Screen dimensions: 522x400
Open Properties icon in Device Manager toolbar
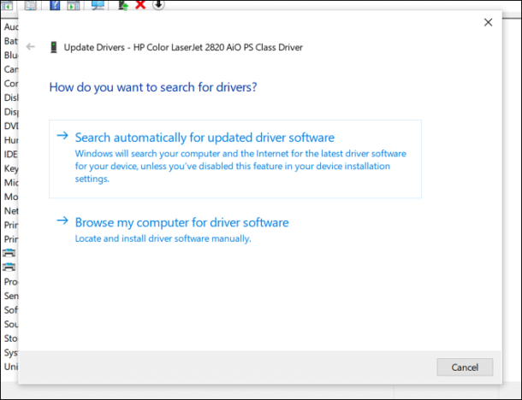(30, 5)
